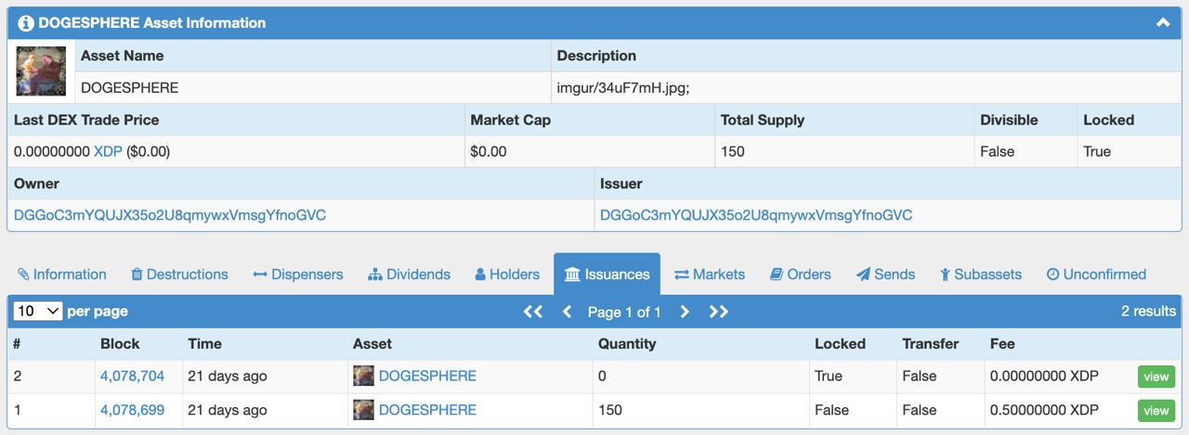
Task: Switch to the Dividends tab
Action: coord(409,275)
